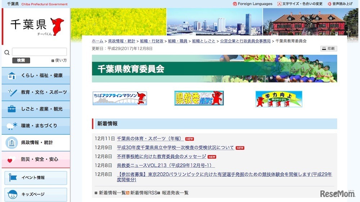Image resolution: width=360 pixels, height=202 pixels.
Task: Open 東京2020パラリンピック競技体験会 news link
Action: [x=224, y=177]
